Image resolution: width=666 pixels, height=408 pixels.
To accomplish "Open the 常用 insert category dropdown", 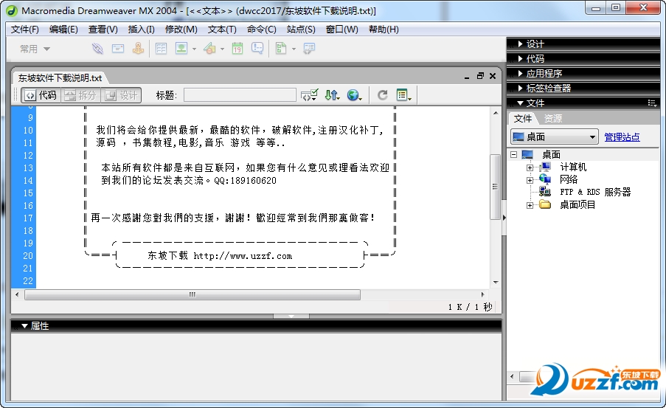I will (35, 49).
